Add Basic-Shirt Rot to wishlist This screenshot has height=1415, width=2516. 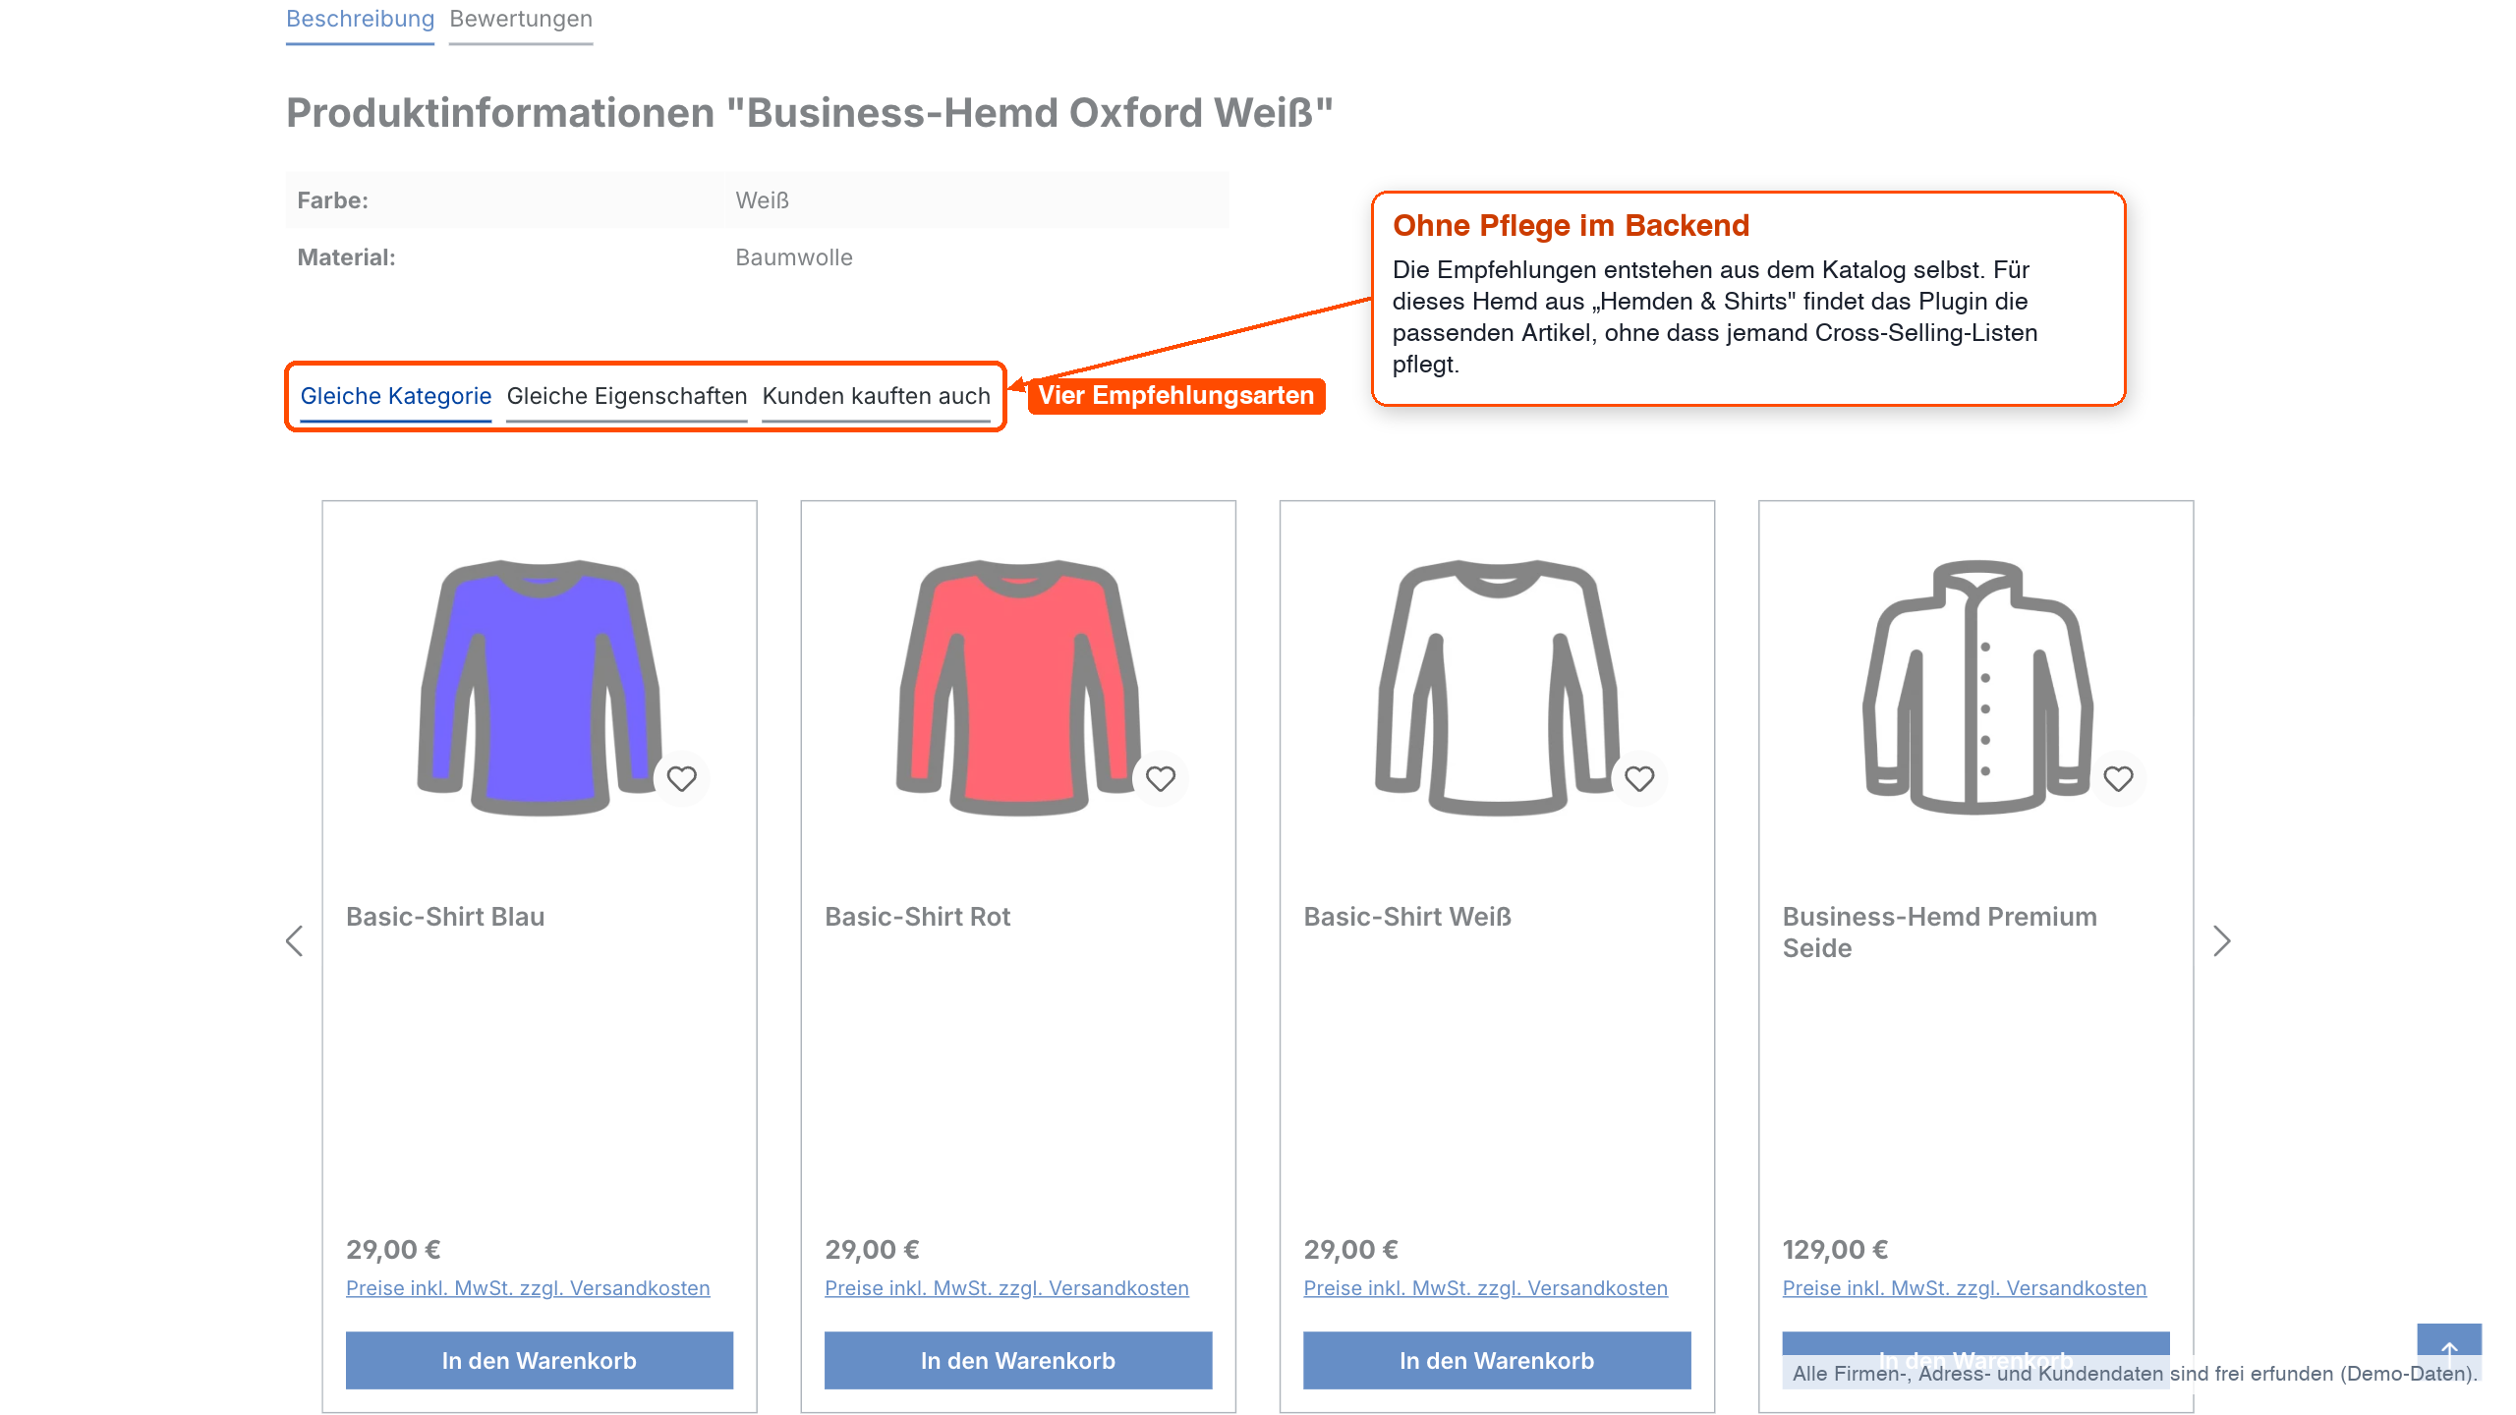1160,778
